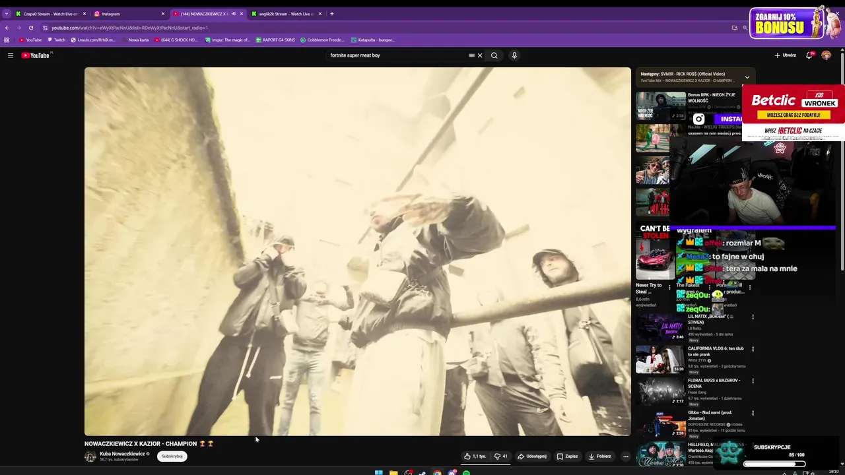Image resolution: width=845 pixels, height=475 pixels.
Task: Open options for FLORAL BUGS video
Action: pos(753,381)
